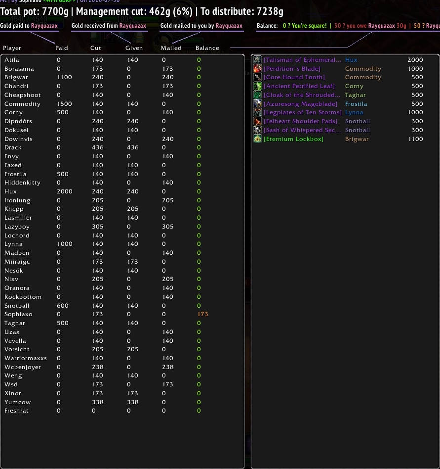The image size is (440, 469).
Task: Select the Drack player name
Action: point(13,147)
